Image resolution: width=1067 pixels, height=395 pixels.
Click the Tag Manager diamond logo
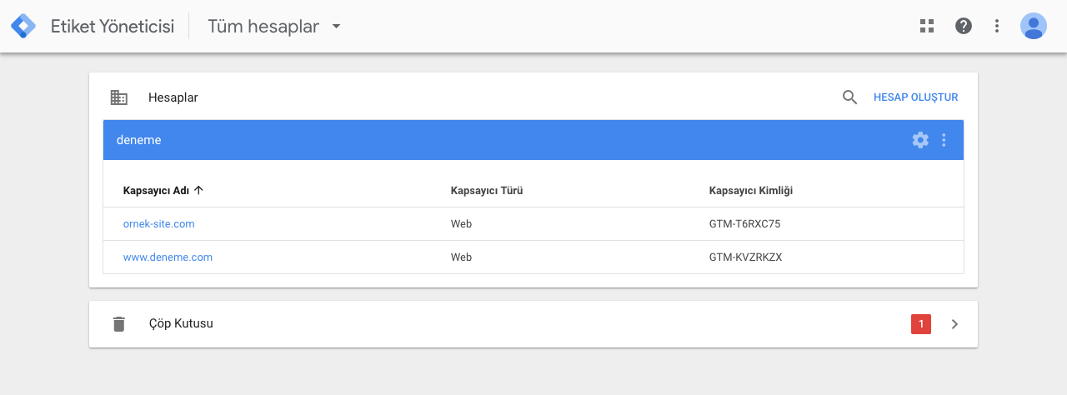coord(23,27)
